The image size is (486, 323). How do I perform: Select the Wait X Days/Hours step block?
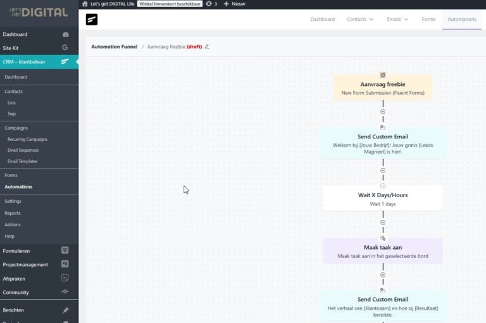383,198
